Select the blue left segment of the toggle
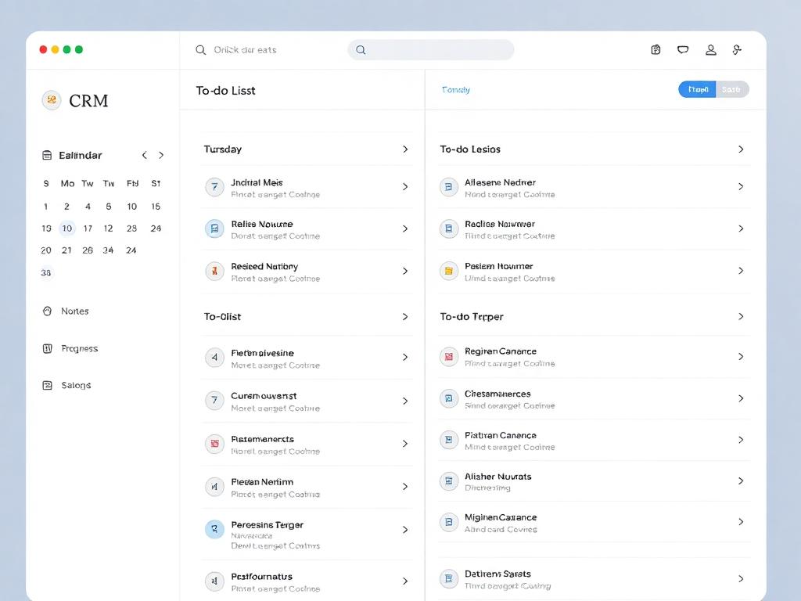 point(696,89)
